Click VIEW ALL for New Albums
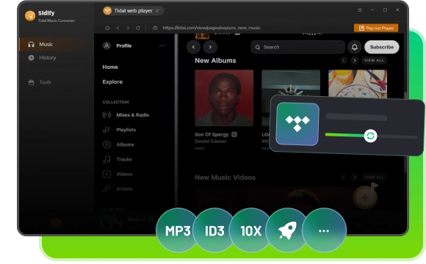Viewport: 426px width, 264px height. pyautogui.click(x=374, y=60)
